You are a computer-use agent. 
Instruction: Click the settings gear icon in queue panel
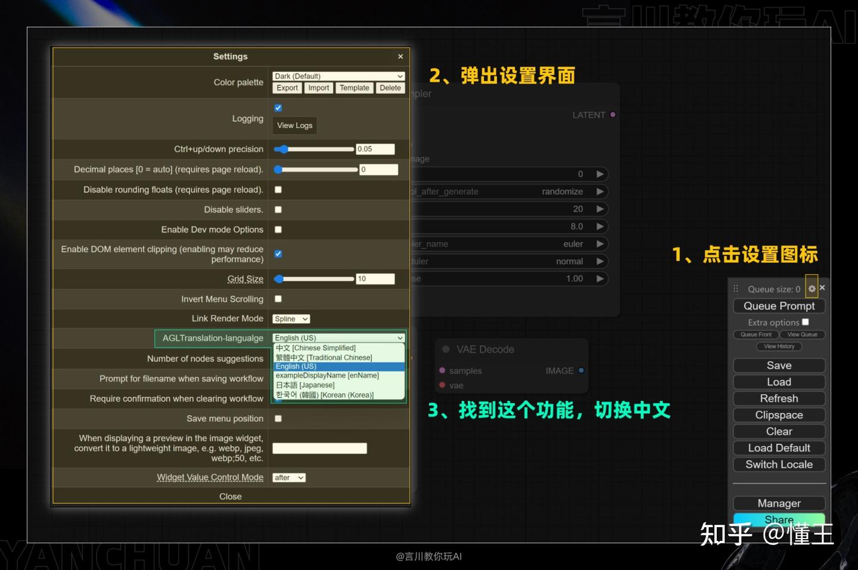812,289
